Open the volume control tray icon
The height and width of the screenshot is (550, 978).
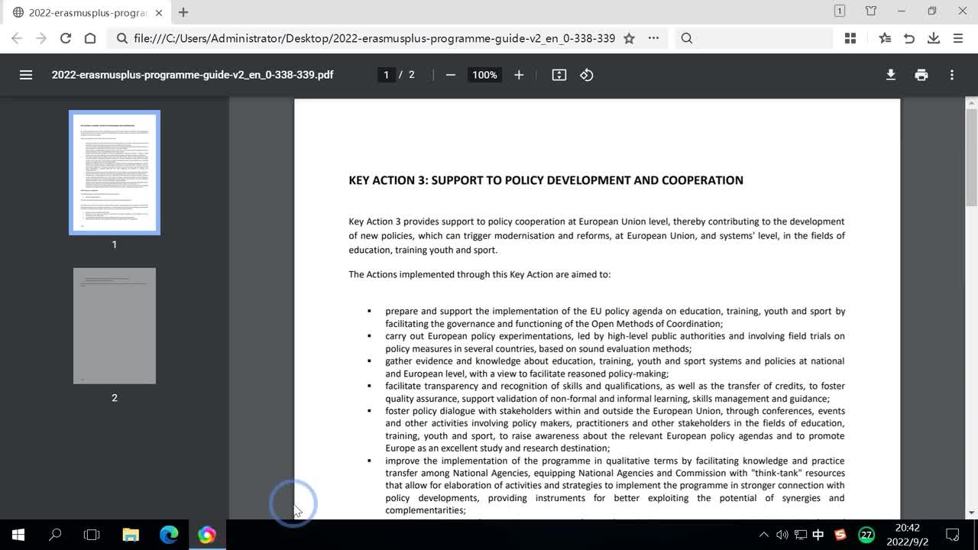tap(782, 535)
